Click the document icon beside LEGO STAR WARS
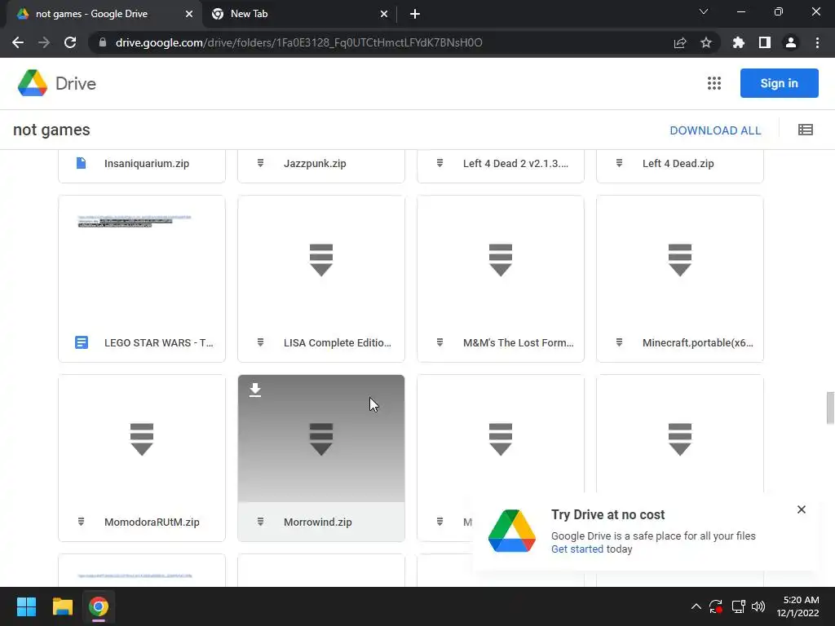Viewport: 835px width, 626px height. [x=81, y=342]
